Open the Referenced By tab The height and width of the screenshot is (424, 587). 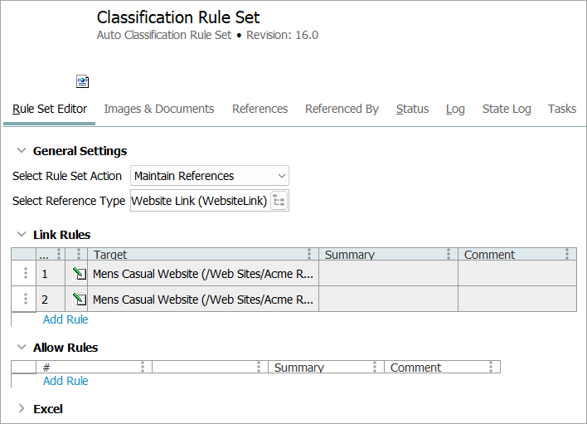pos(342,109)
